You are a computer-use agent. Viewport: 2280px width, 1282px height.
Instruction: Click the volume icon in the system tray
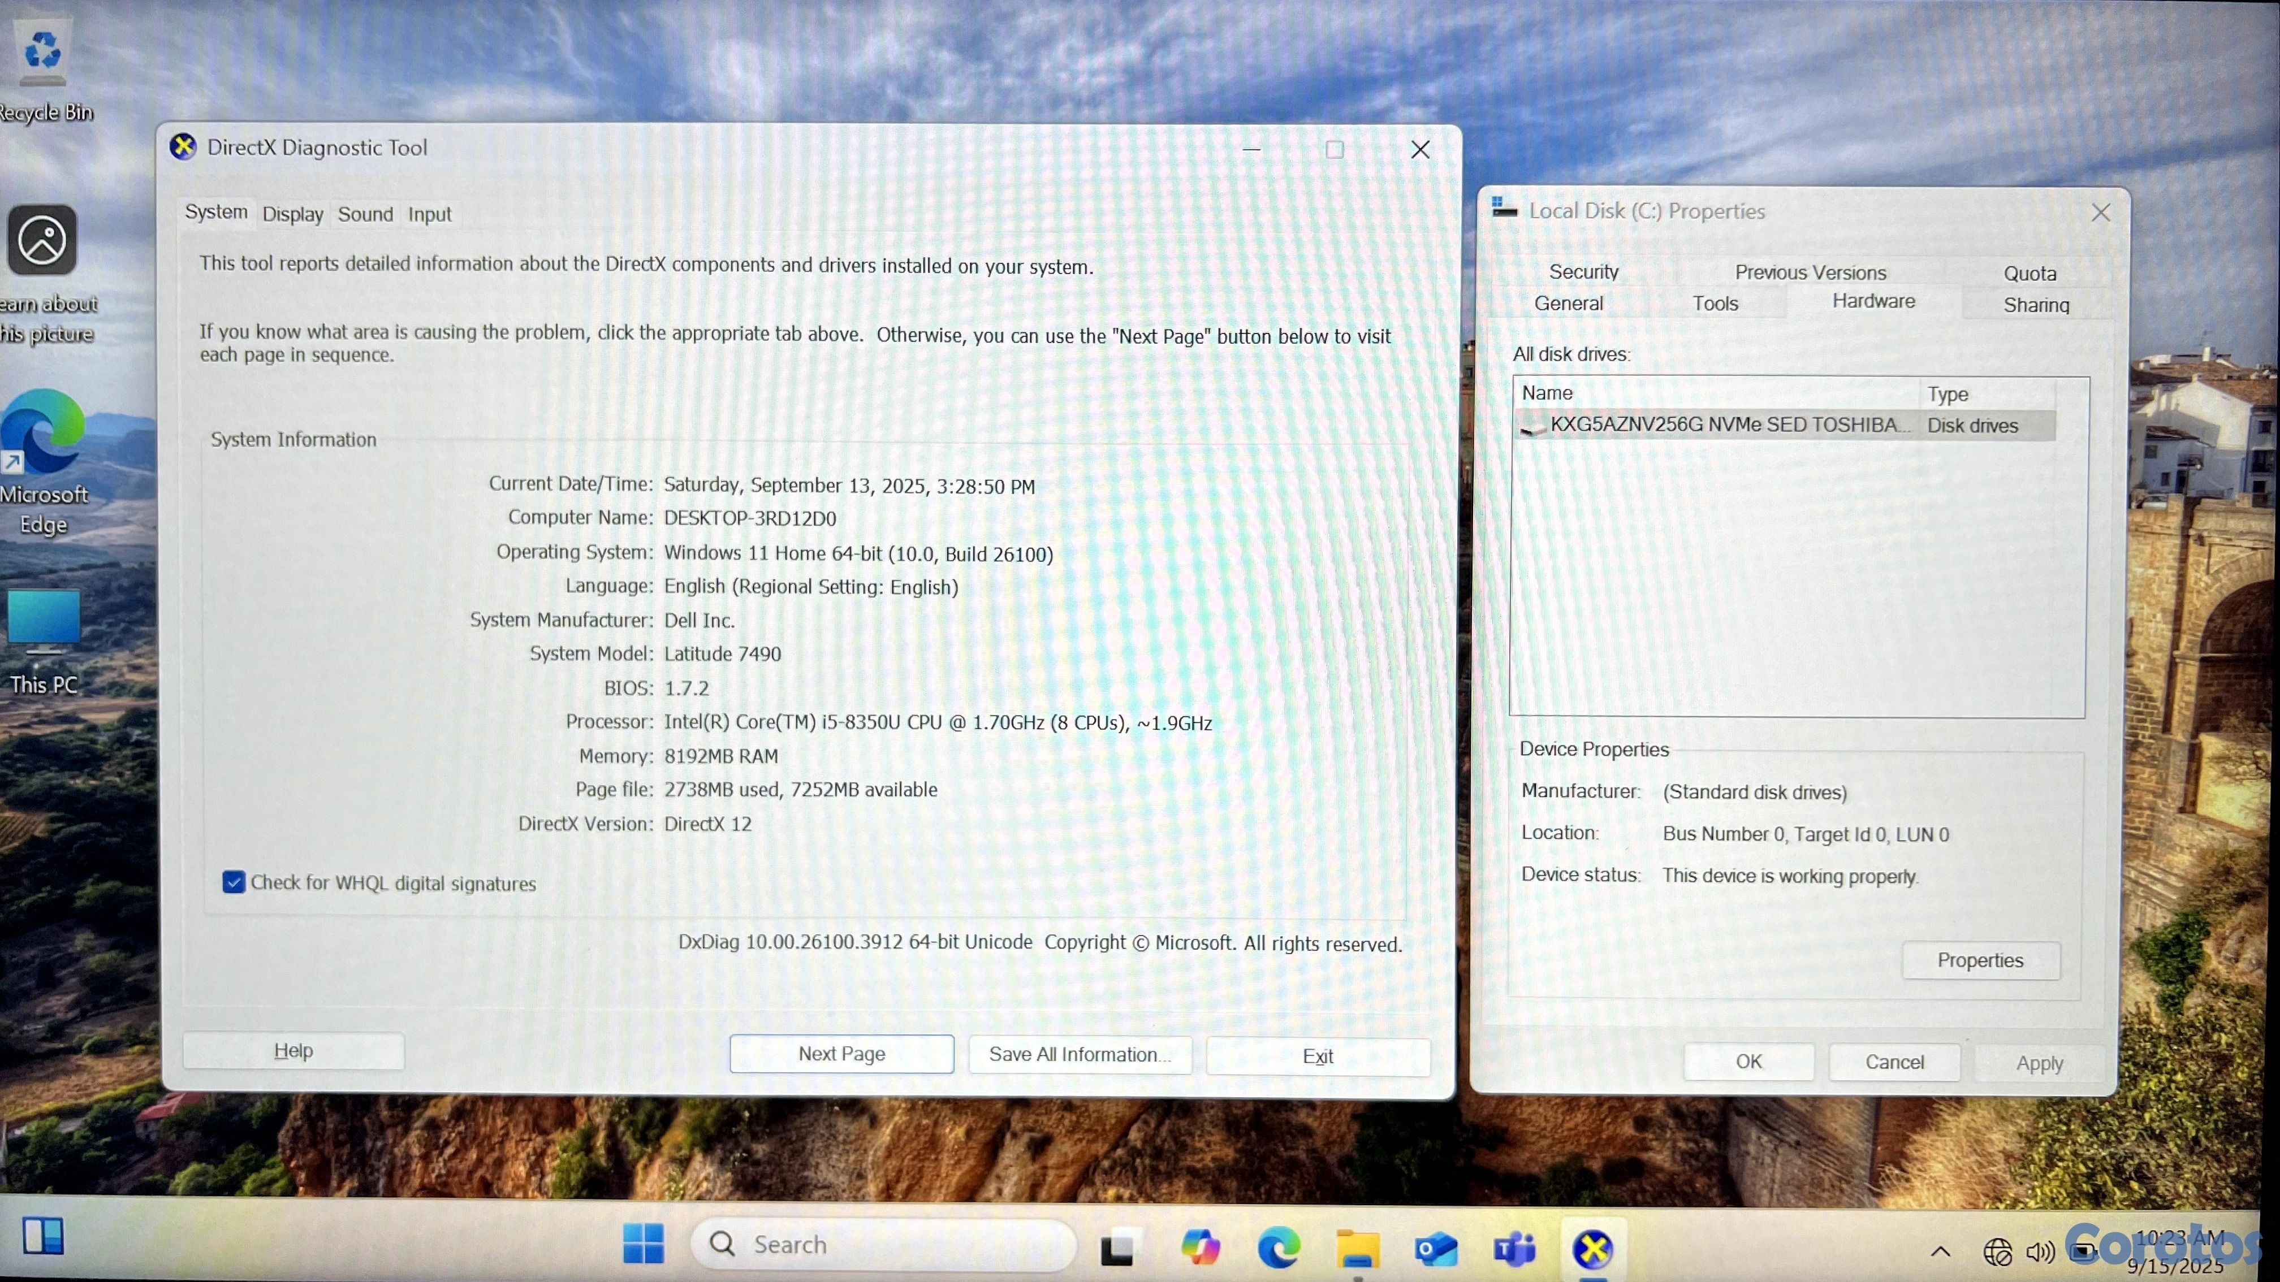tap(2040, 1251)
